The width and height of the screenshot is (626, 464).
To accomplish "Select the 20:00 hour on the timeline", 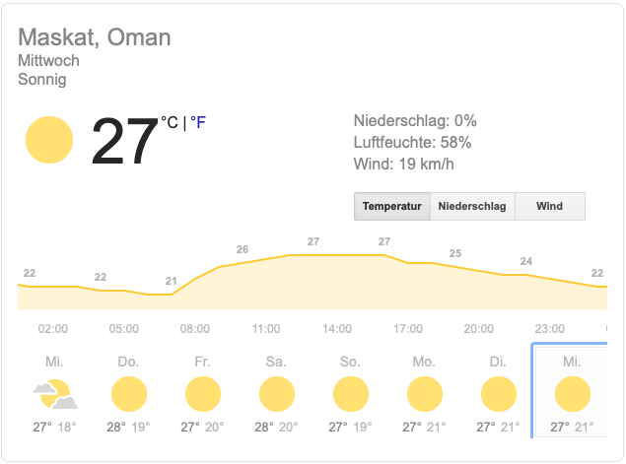I will point(479,329).
